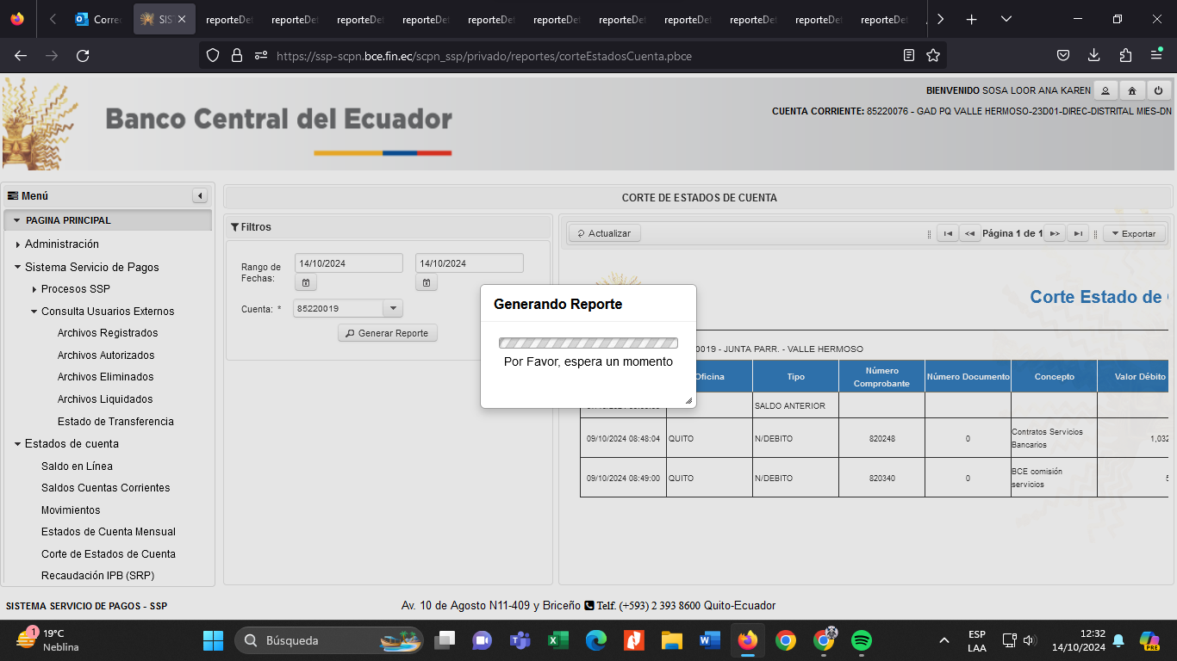The image size is (1177, 661).
Task: Log out with the power icon
Action: pos(1158,90)
